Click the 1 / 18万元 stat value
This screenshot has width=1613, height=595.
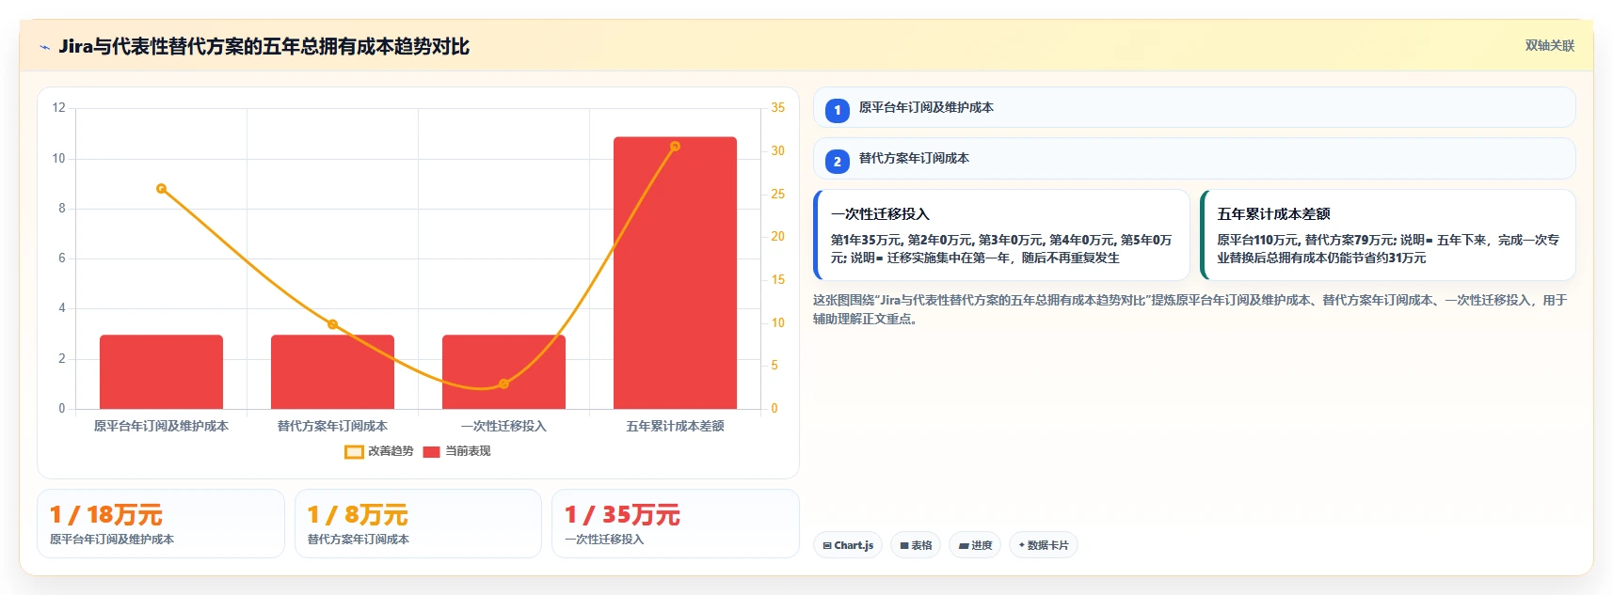click(x=105, y=515)
